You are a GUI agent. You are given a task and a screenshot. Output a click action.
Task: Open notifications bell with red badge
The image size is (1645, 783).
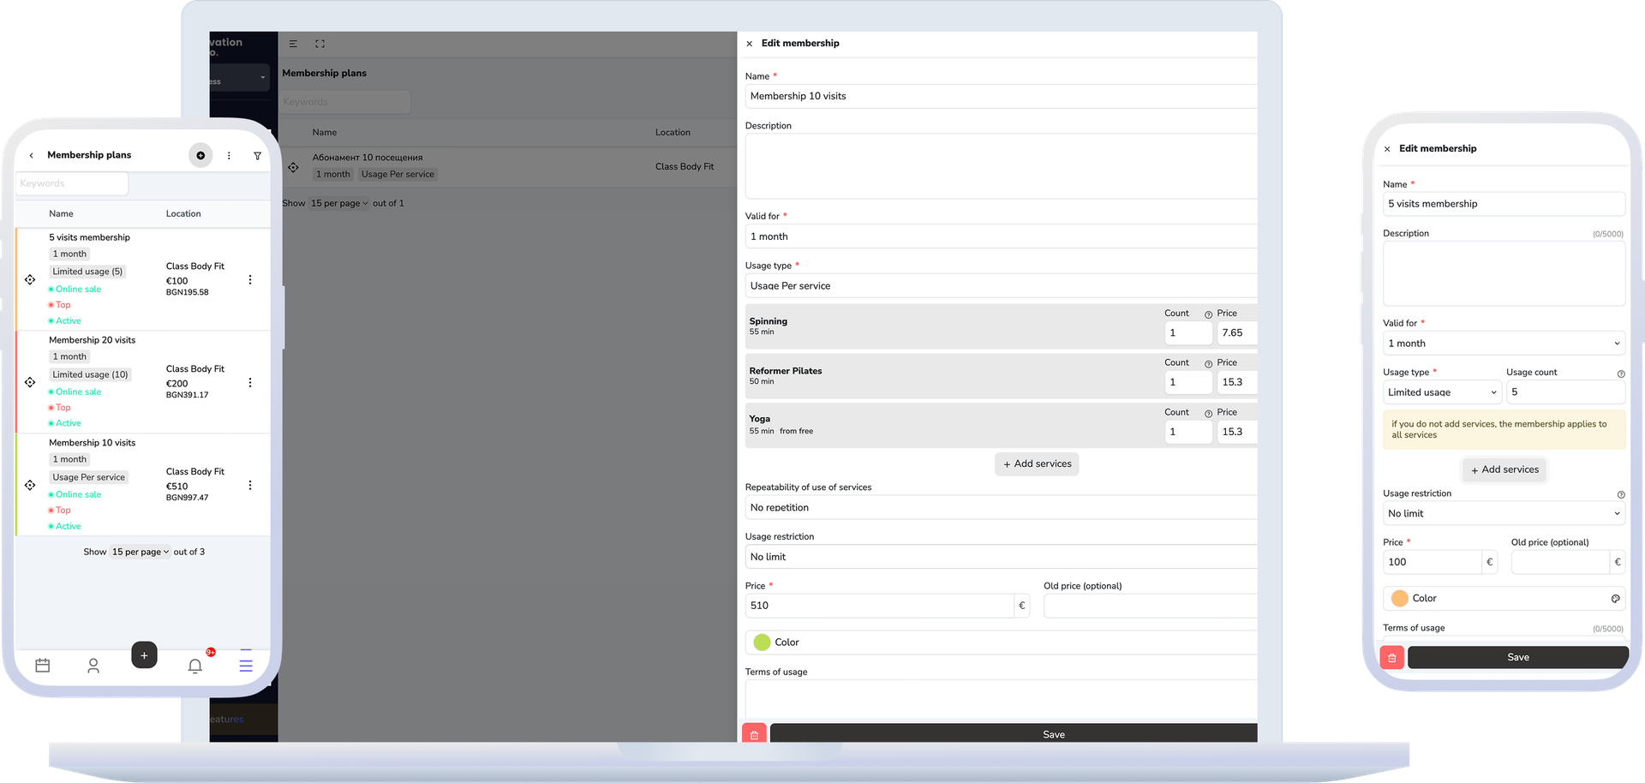coord(195,665)
